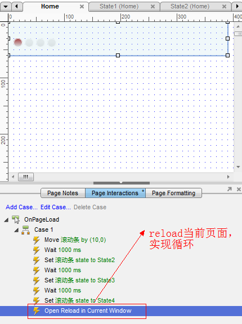Image resolution: width=242 pixels, height=324 pixels.
Task: Select Open Reload in Current Window action
Action: coord(88,310)
